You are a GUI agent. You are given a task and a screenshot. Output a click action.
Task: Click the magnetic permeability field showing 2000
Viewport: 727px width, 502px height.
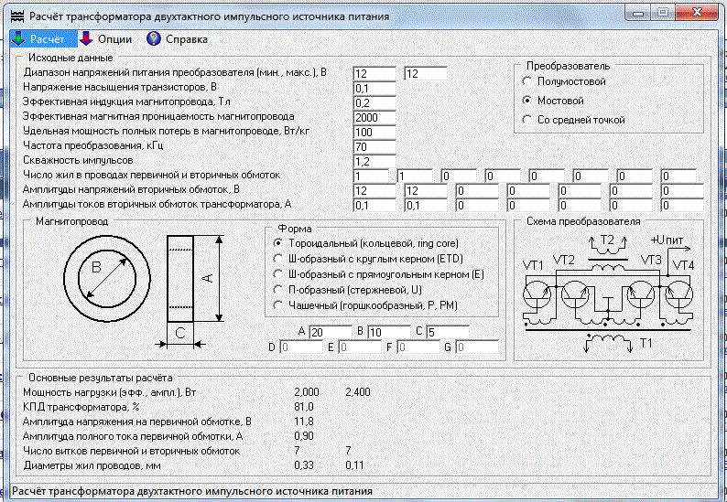[x=374, y=118]
